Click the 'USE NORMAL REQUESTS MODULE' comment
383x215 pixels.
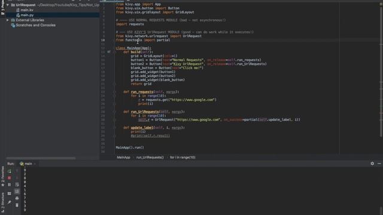point(171,20)
